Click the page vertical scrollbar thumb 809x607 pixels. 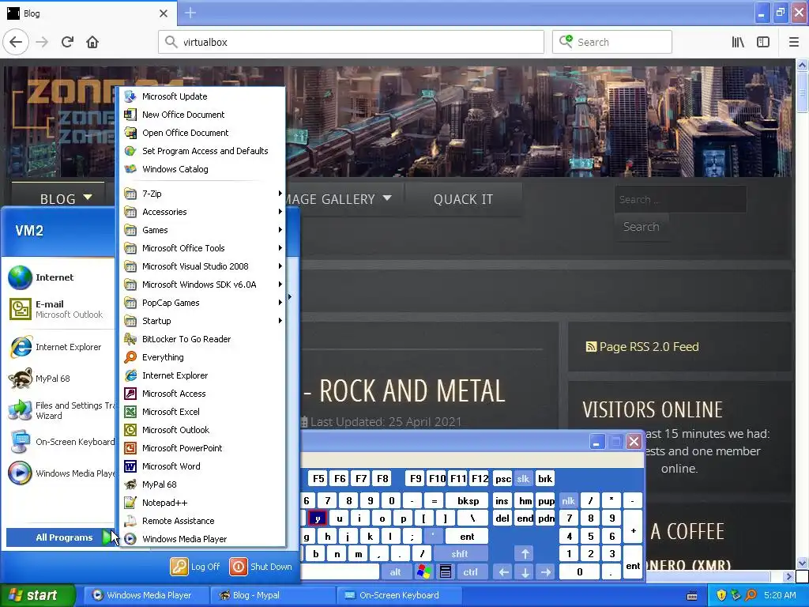(x=802, y=93)
